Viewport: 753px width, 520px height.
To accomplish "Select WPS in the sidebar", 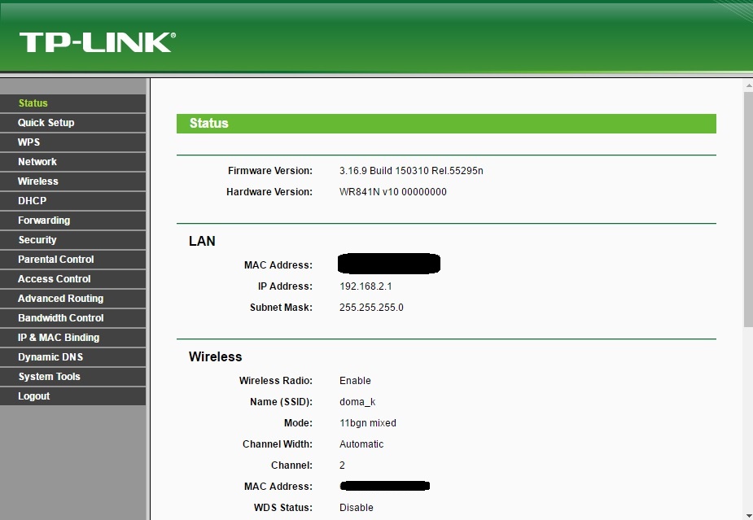I will 72,142.
